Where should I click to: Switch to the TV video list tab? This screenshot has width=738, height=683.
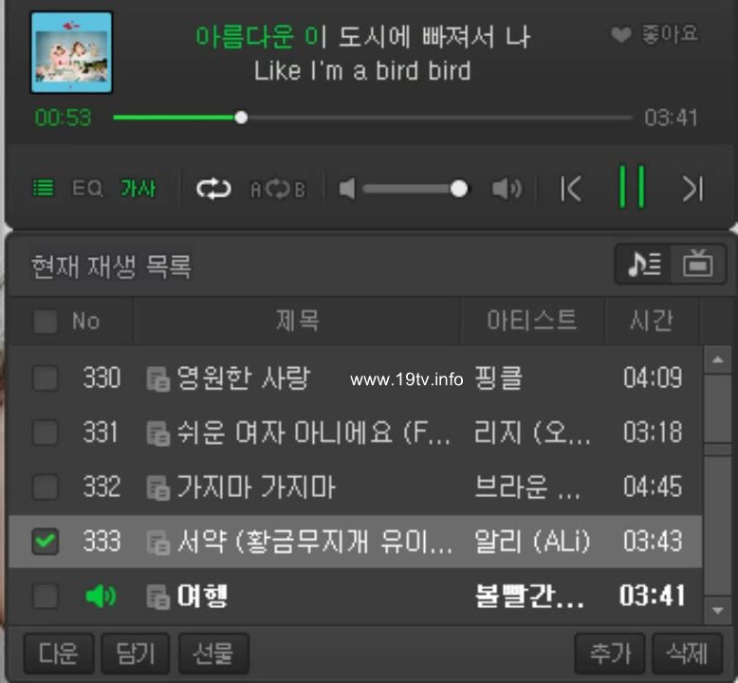click(698, 264)
